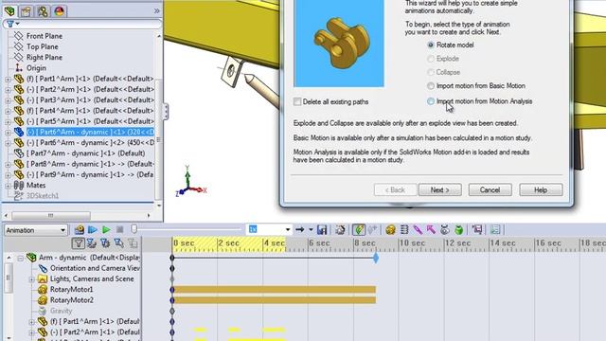Add a Contact from the toolbar
This screenshot has width=606, height=341.
[x=445, y=229]
